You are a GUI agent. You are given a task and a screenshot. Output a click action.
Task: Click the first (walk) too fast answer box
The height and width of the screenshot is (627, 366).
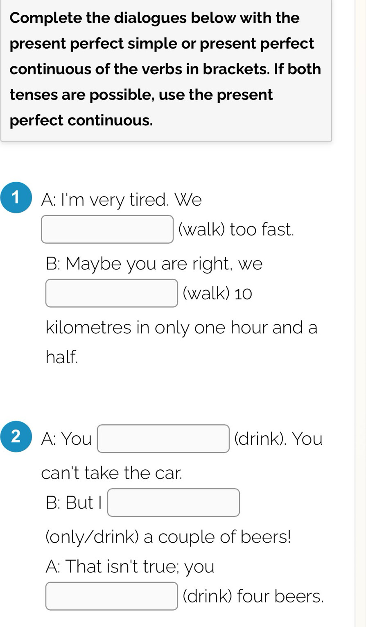point(107,229)
